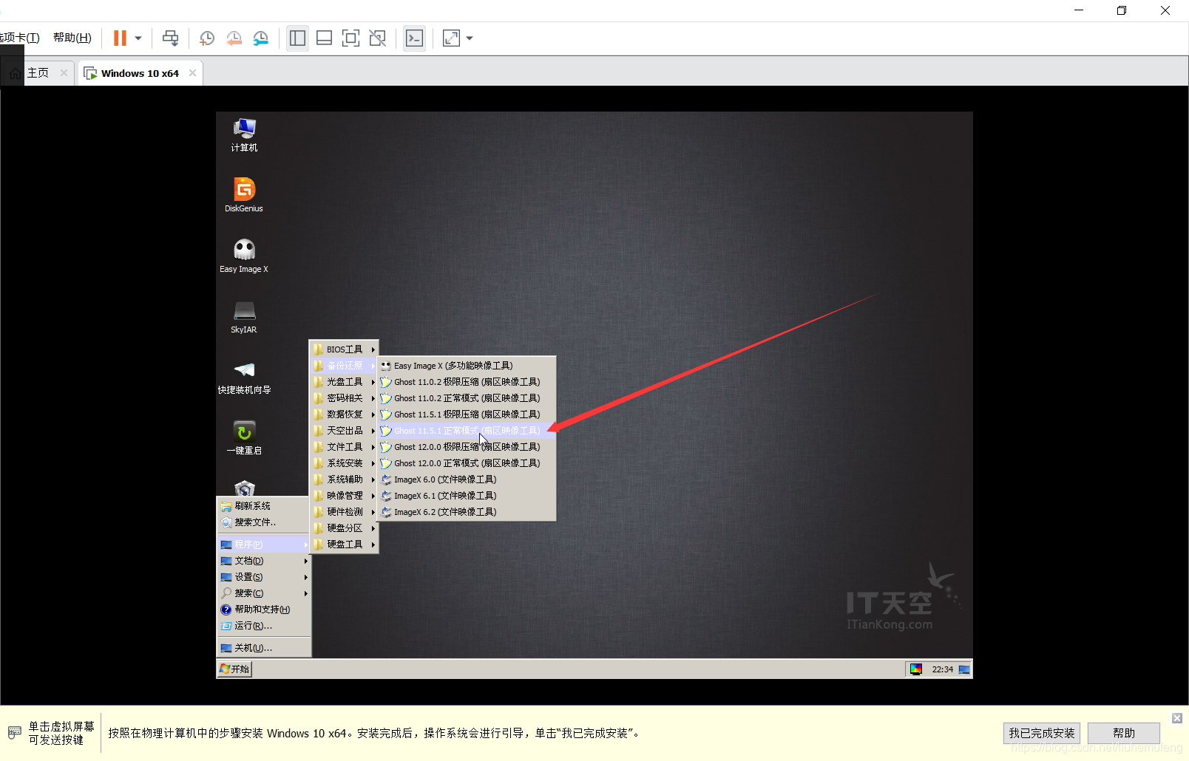Start ImageX 6.1 (文件映像工具)
The image size is (1189, 761).
pos(467,496)
